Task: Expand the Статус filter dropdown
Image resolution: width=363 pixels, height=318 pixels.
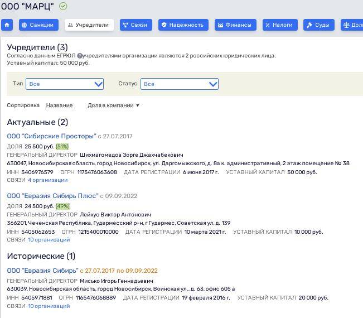Action: pos(179,84)
